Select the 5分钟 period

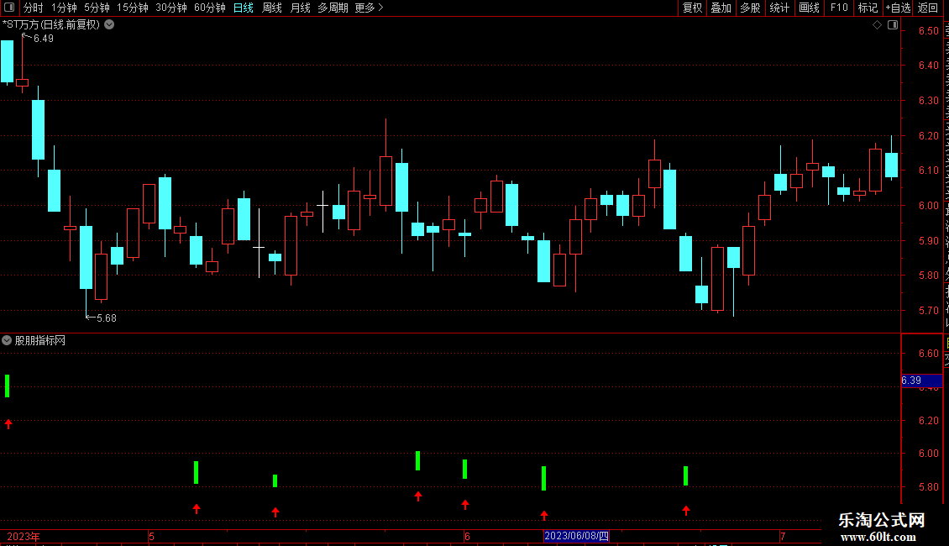(97, 8)
